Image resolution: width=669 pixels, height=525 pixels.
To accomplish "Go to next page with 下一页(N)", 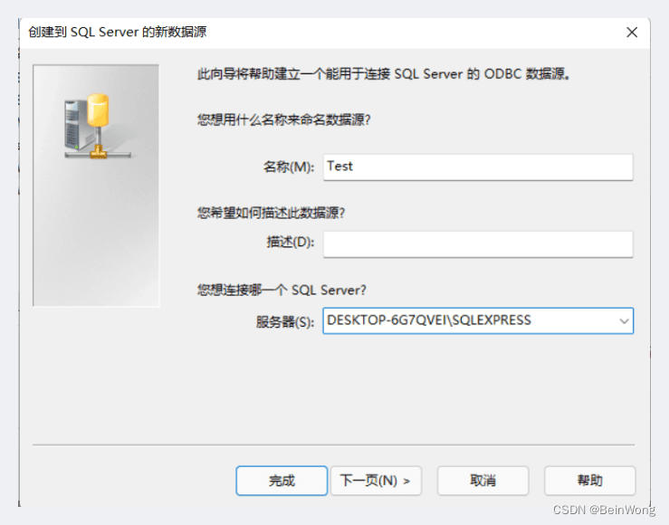I will (376, 481).
